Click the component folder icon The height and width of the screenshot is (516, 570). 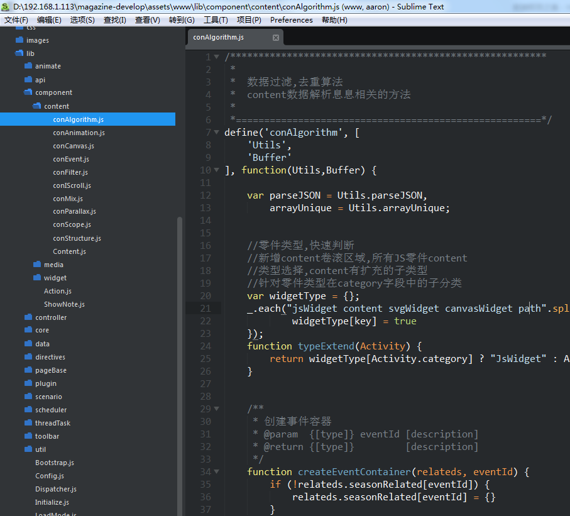pos(28,92)
